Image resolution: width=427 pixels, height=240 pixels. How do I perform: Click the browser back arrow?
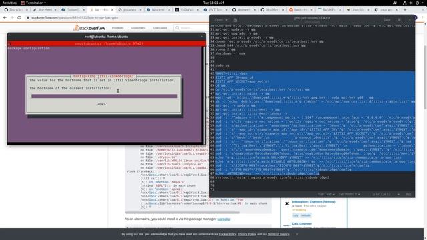point(5,17)
